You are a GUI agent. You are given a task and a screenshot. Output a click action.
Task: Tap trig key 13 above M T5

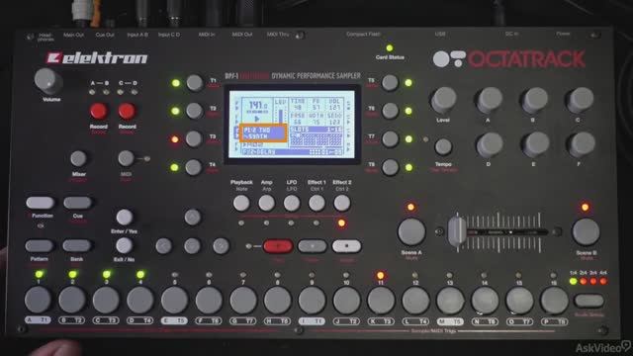(x=450, y=301)
